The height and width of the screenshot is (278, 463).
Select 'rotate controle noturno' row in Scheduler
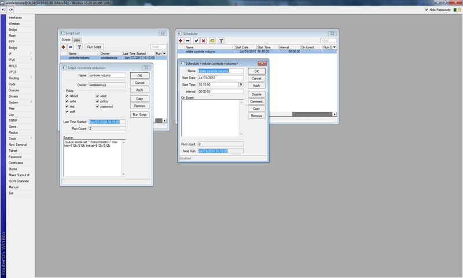(257, 51)
